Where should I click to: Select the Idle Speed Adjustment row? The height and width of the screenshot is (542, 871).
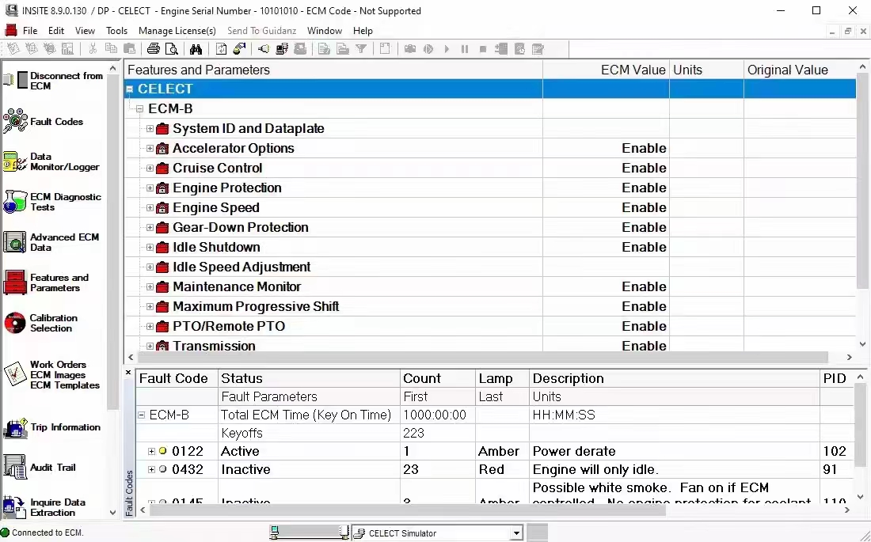(x=490, y=267)
